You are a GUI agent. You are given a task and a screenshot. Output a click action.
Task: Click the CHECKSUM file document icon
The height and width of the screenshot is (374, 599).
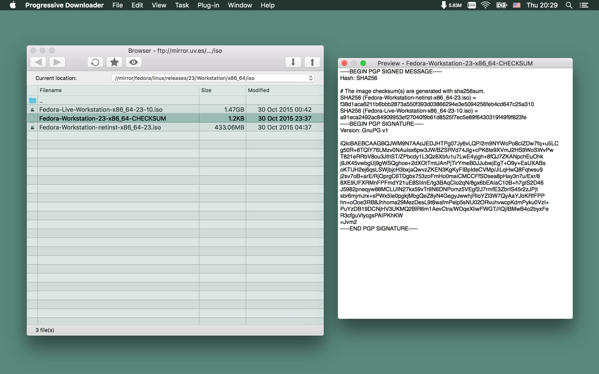coord(32,118)
